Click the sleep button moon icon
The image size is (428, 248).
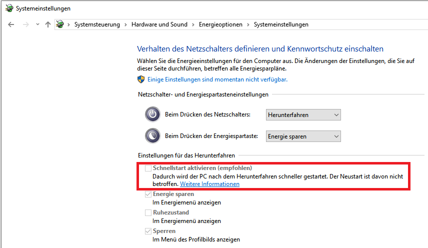coord(152,135)
